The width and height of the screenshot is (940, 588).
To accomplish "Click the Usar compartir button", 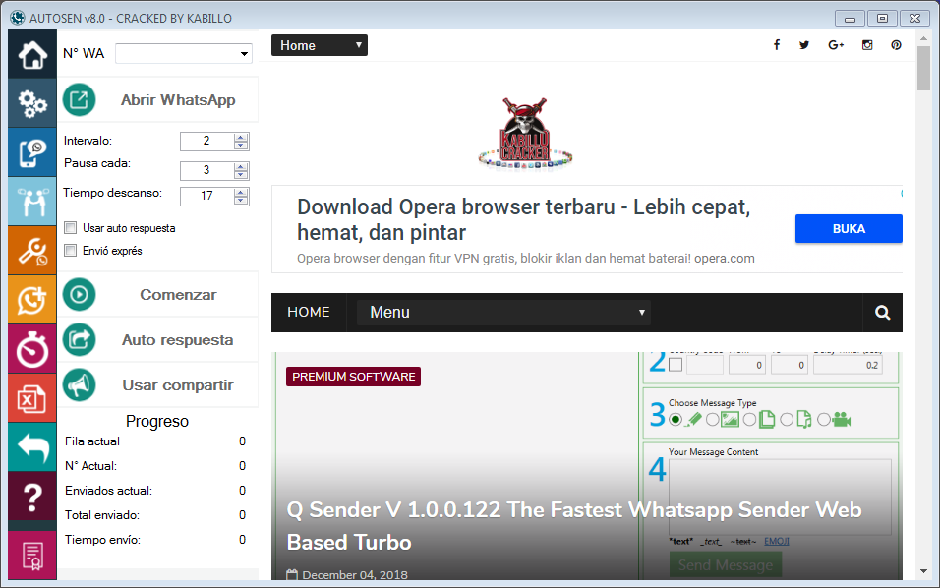I will coord(158,385).
